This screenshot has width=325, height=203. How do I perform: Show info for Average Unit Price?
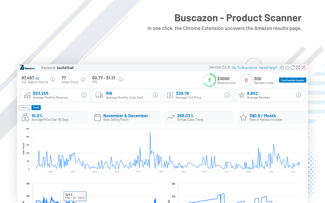tap(227, 95)
